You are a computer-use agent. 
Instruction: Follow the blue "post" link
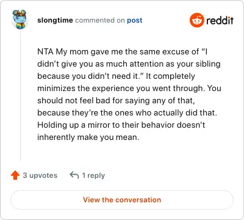tap(135, 21)
